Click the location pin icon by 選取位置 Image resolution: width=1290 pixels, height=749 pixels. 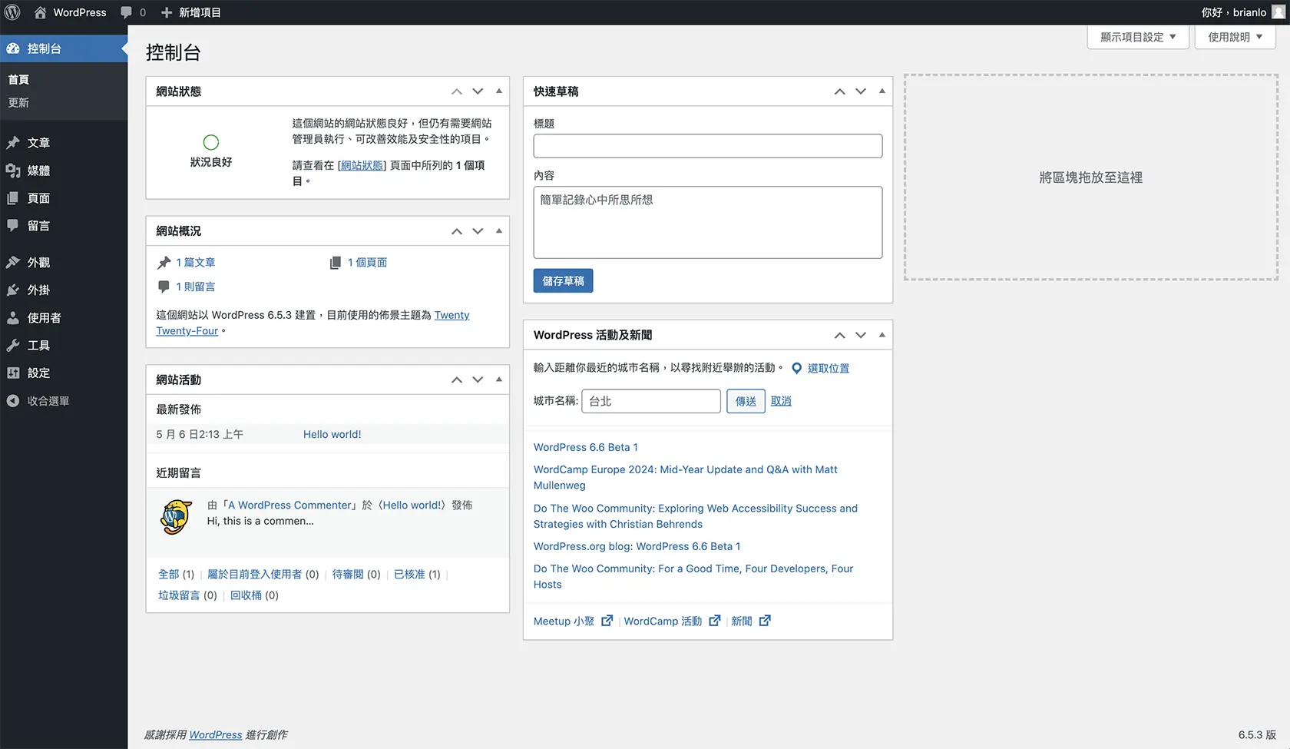797,368
